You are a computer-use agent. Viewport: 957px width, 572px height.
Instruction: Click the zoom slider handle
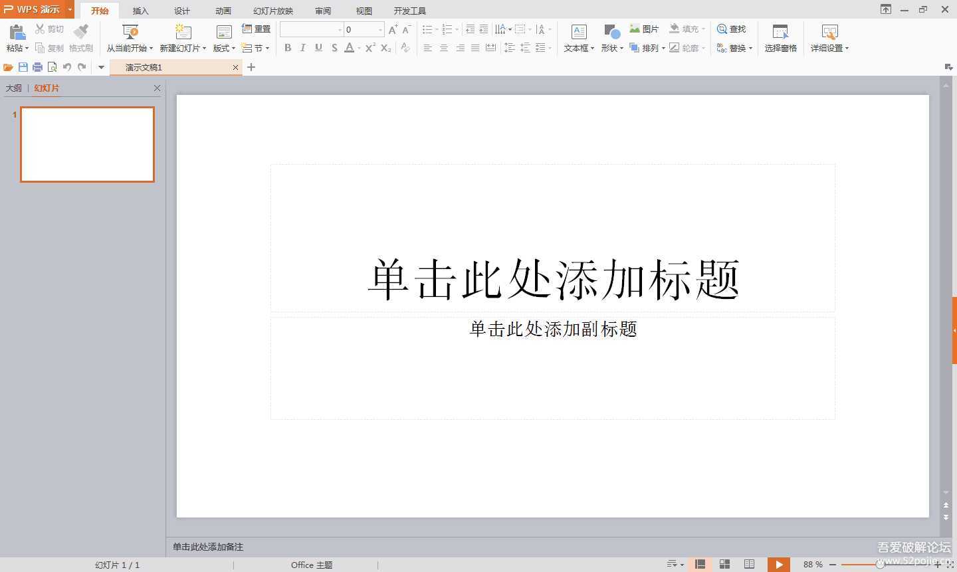[x=880, y=564]
